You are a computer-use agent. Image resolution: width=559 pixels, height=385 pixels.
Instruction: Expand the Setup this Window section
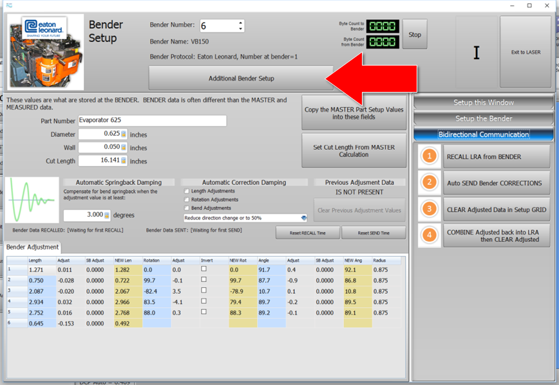pyautogui.click(x=484, y=102)
